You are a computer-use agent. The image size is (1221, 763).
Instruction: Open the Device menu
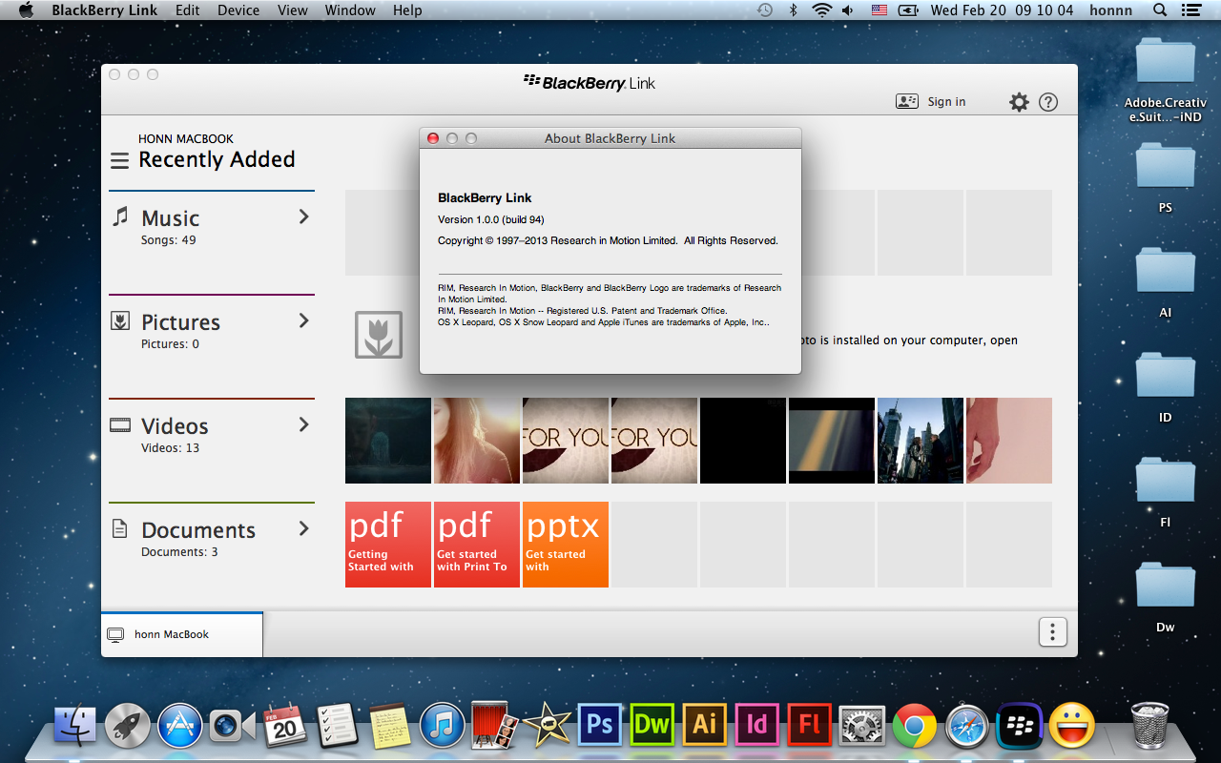[238, 10]
